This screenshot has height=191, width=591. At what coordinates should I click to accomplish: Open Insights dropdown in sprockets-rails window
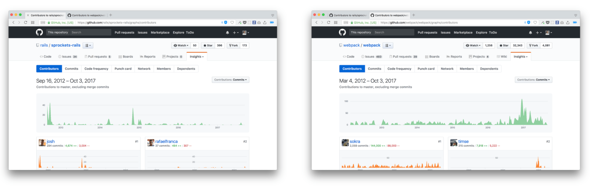point(197,56)
